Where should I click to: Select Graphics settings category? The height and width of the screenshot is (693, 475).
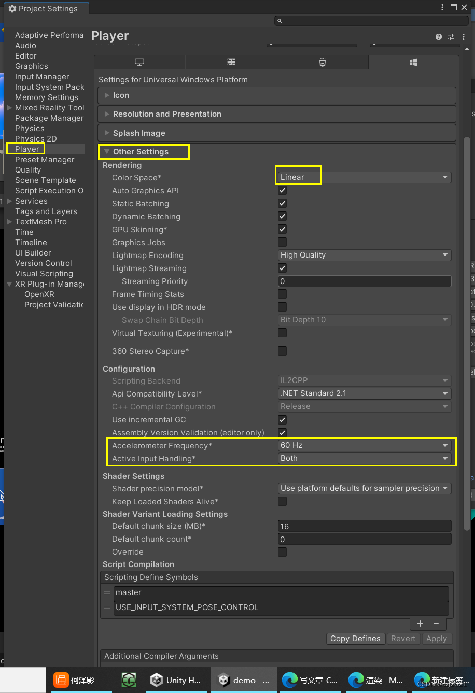(32, 66)
